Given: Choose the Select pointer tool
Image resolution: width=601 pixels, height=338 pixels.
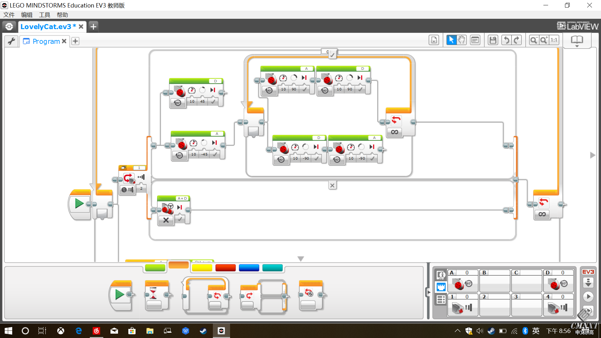Looking at the screenshot, I should point(451,40).
